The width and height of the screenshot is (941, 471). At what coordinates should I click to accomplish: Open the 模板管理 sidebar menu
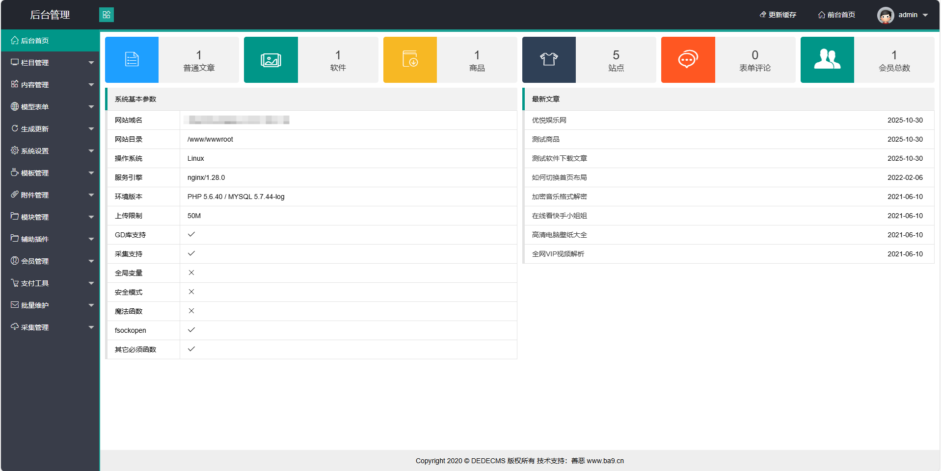click(x=50, y=173)
